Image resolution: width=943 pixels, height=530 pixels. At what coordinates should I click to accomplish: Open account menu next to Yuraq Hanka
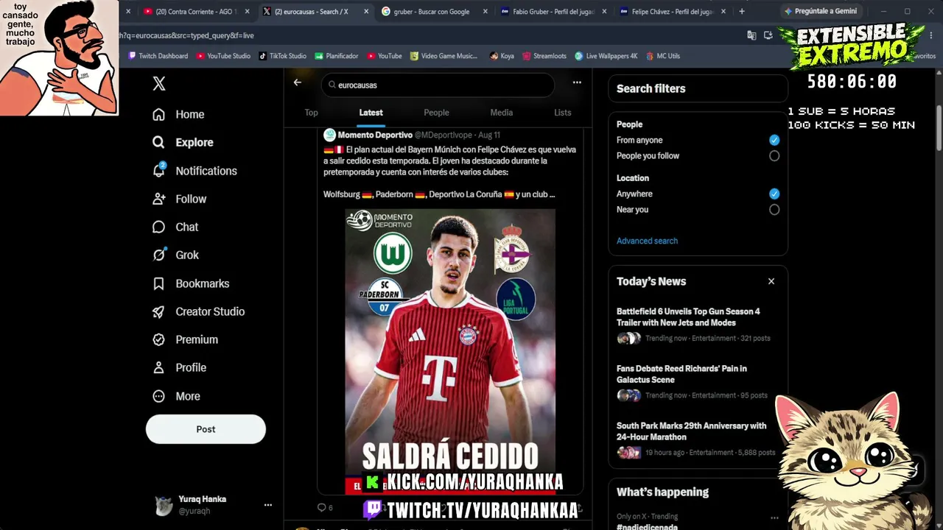[268, 505]
